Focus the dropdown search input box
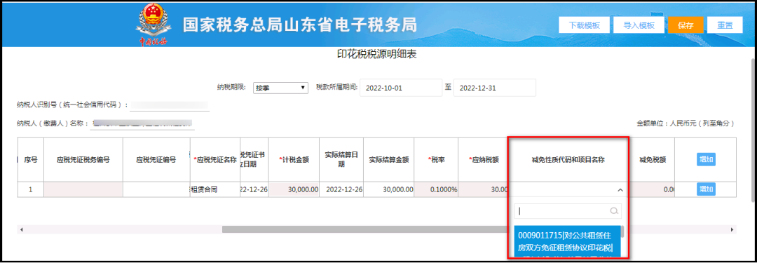This screenshot has width=757, height=263. tap(568, 211)
